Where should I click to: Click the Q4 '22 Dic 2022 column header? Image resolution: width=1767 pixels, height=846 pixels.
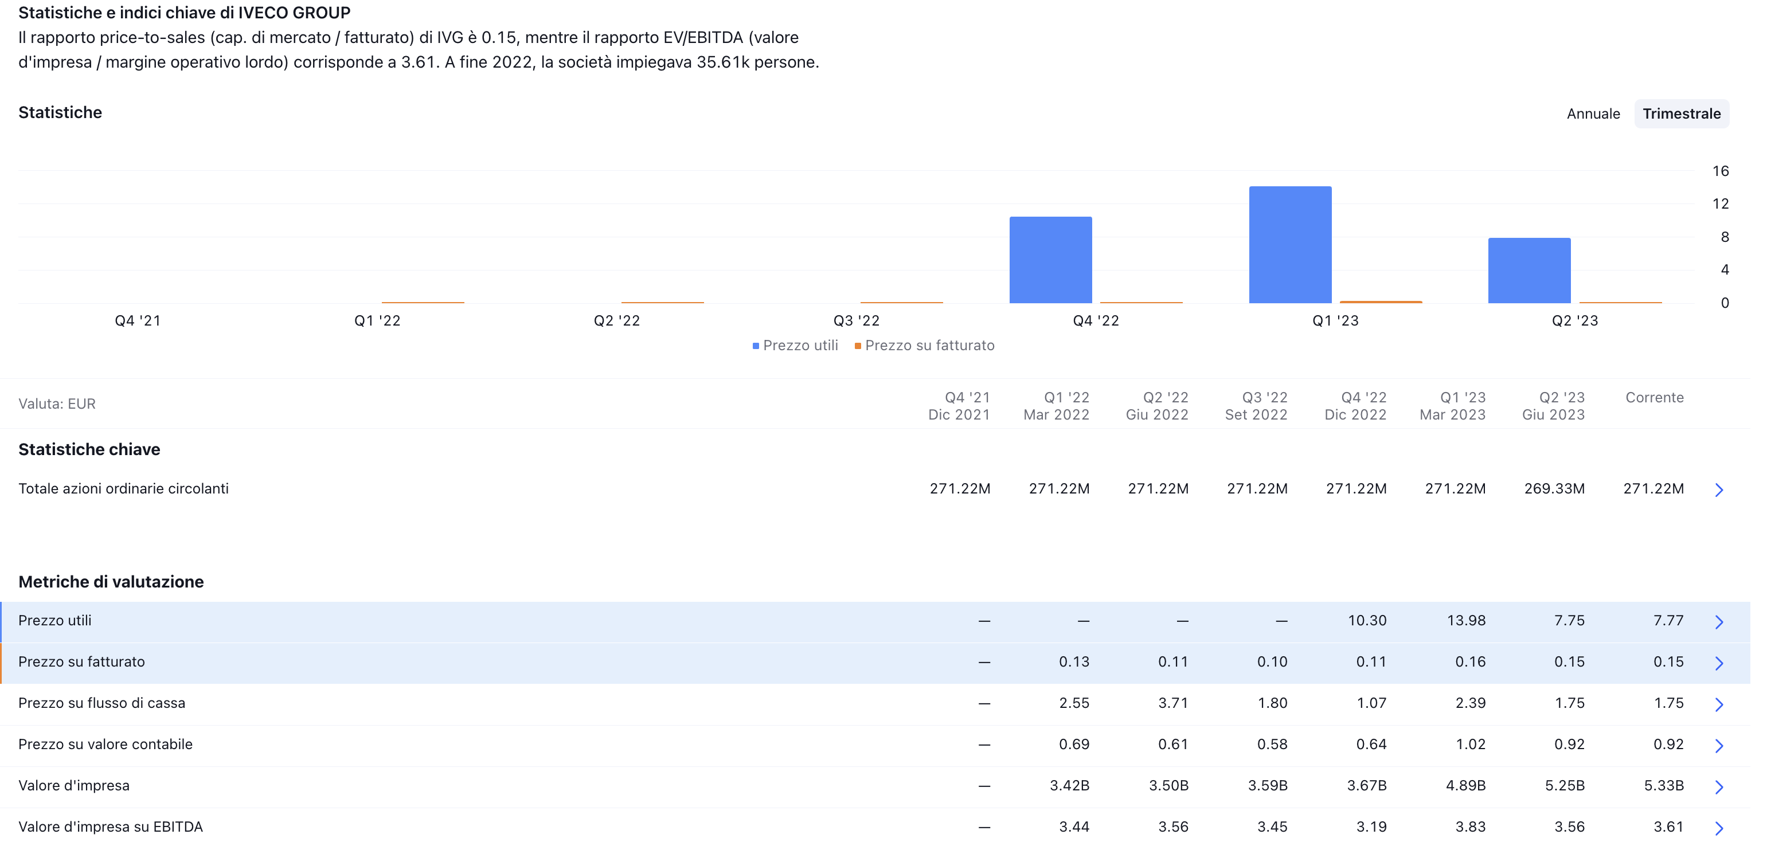pyautogui.click(x=1355, y=406)
